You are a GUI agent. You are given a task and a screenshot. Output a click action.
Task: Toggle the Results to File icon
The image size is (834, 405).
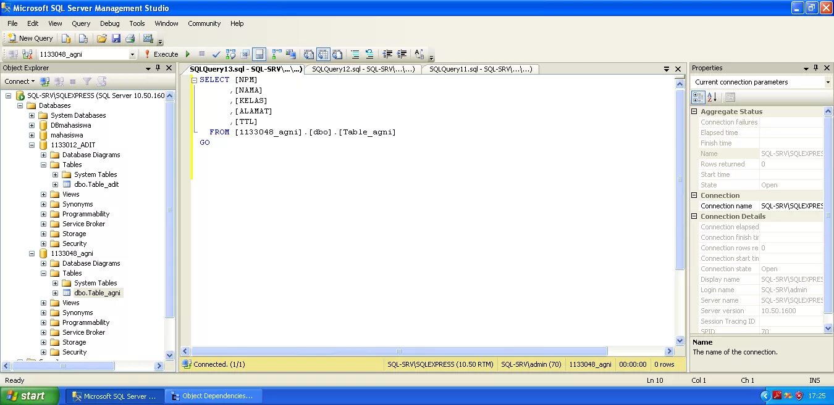[x=338, y=54]
